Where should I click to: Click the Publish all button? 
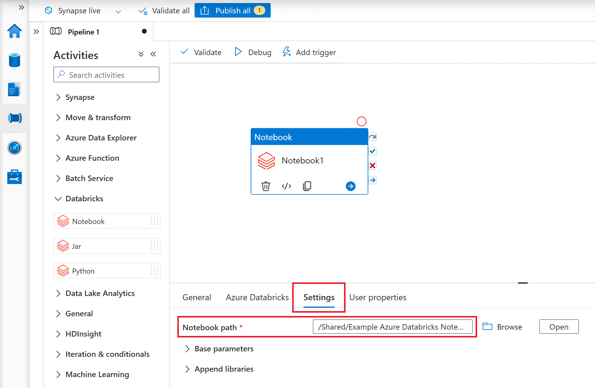pos(232,11)
